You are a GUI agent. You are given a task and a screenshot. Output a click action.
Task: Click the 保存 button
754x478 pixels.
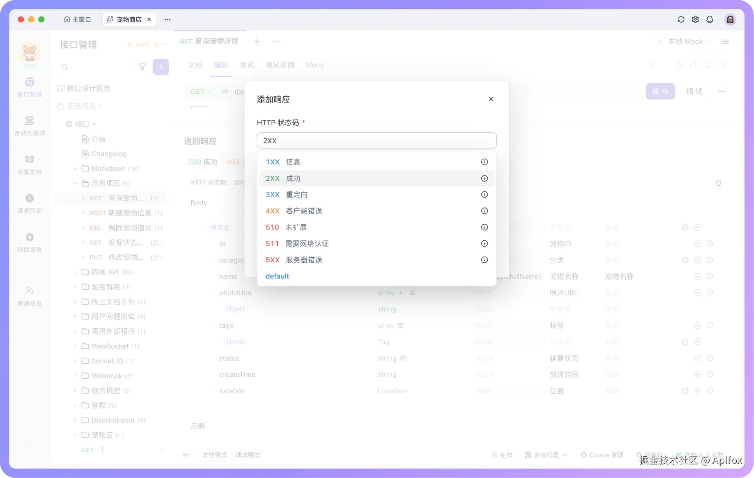[660, 91]
